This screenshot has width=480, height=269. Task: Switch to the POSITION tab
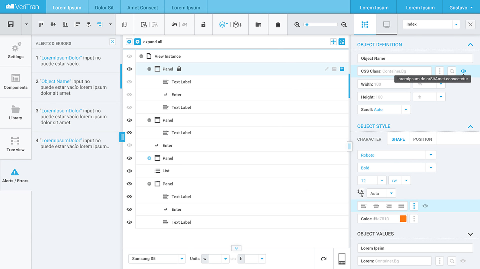pos(422,139)
